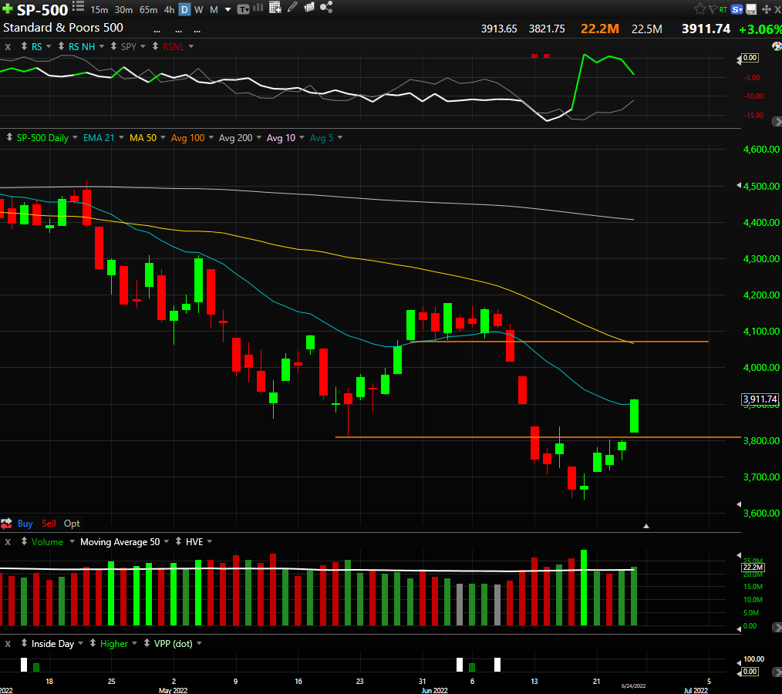Click the green plus add-symbol icon

[8, 9]
